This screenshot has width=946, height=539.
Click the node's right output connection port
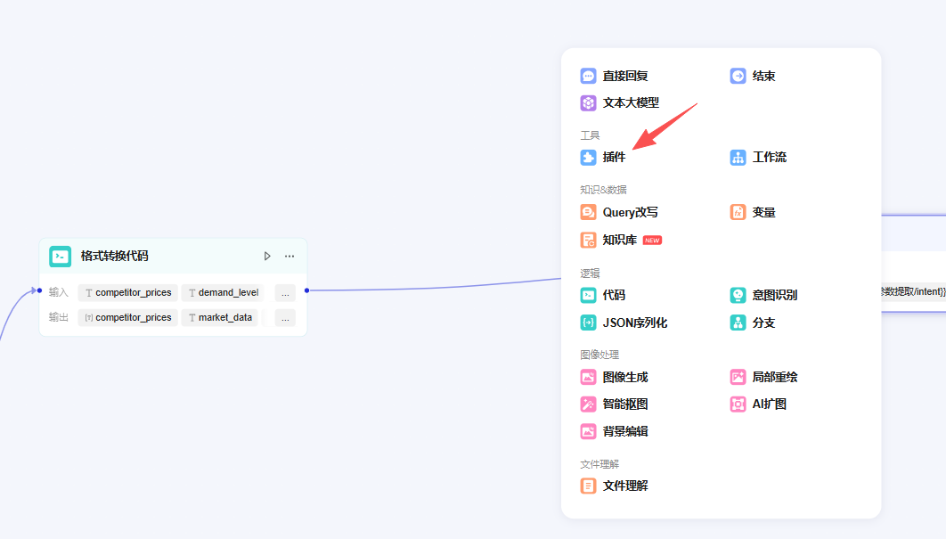coord(307,290)
